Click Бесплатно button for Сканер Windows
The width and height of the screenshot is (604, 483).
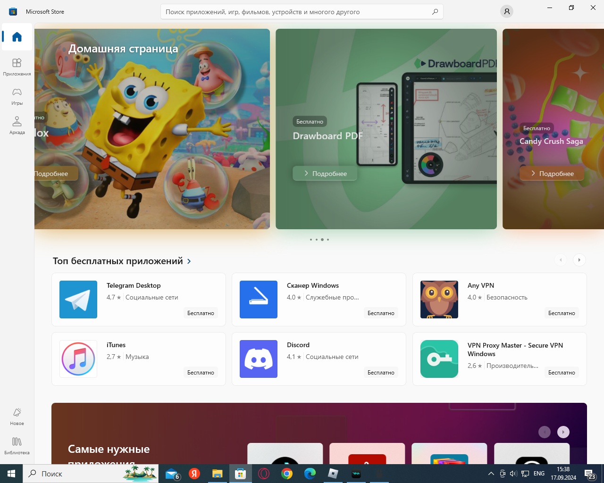point(381,313)
